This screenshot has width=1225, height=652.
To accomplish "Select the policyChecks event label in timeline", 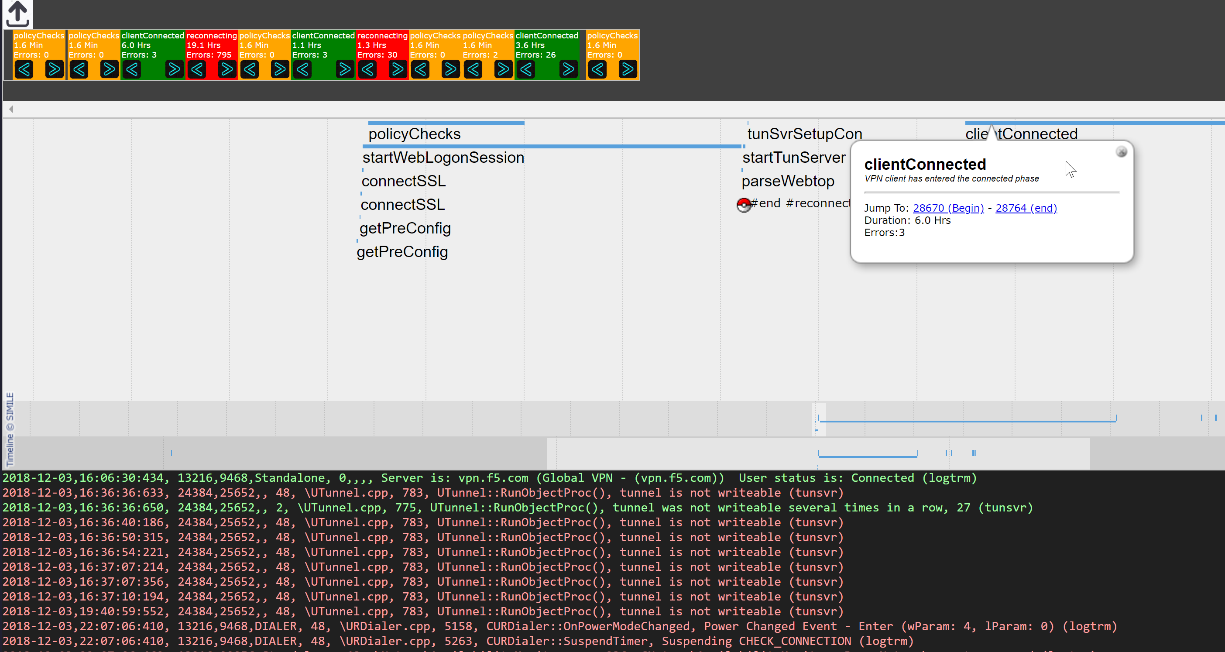I will (414, 134).
